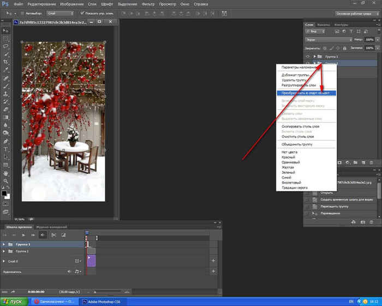This screenshot has height=306, width=382.
Task: Toggle Quick Mask mode in toolbox
Action: coord(5,204)
